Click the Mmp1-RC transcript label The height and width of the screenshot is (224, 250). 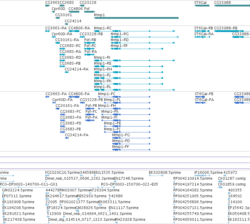point(103,28)
